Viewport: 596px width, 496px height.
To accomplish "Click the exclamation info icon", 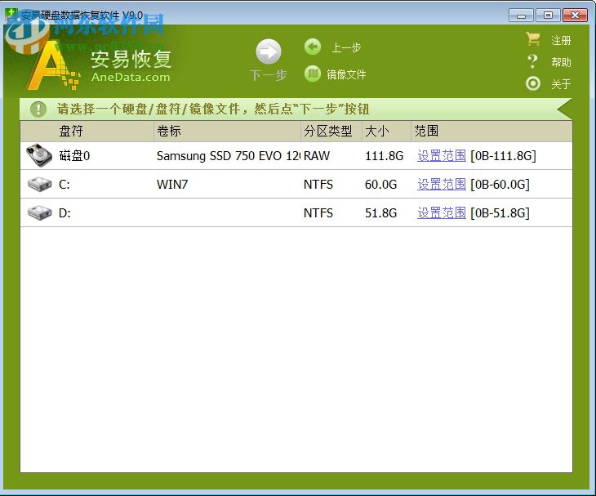I will (x=38, y=109).
